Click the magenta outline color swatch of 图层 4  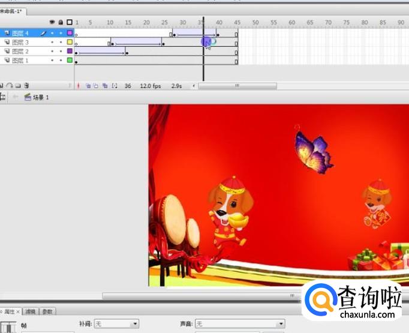coord(70,33)
